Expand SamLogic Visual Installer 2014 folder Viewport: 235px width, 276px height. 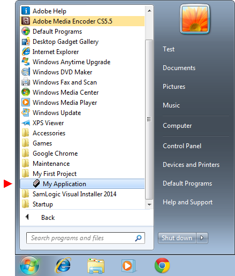[82, 194]
